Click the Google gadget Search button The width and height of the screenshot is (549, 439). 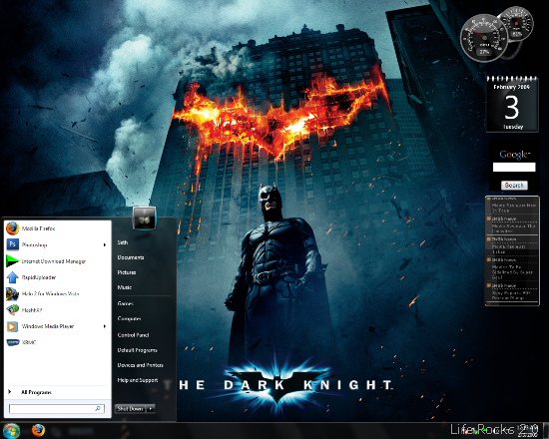514,185
